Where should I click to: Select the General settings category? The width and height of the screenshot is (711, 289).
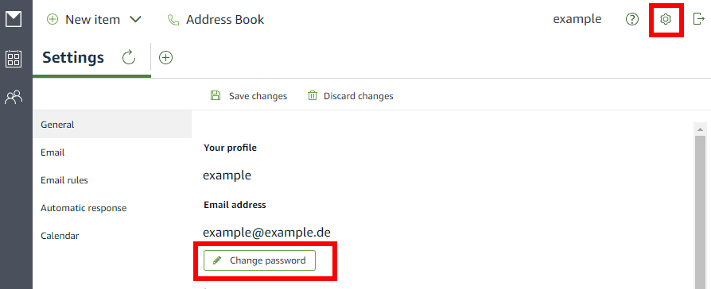pyautogui.click(x=112, y=124)
